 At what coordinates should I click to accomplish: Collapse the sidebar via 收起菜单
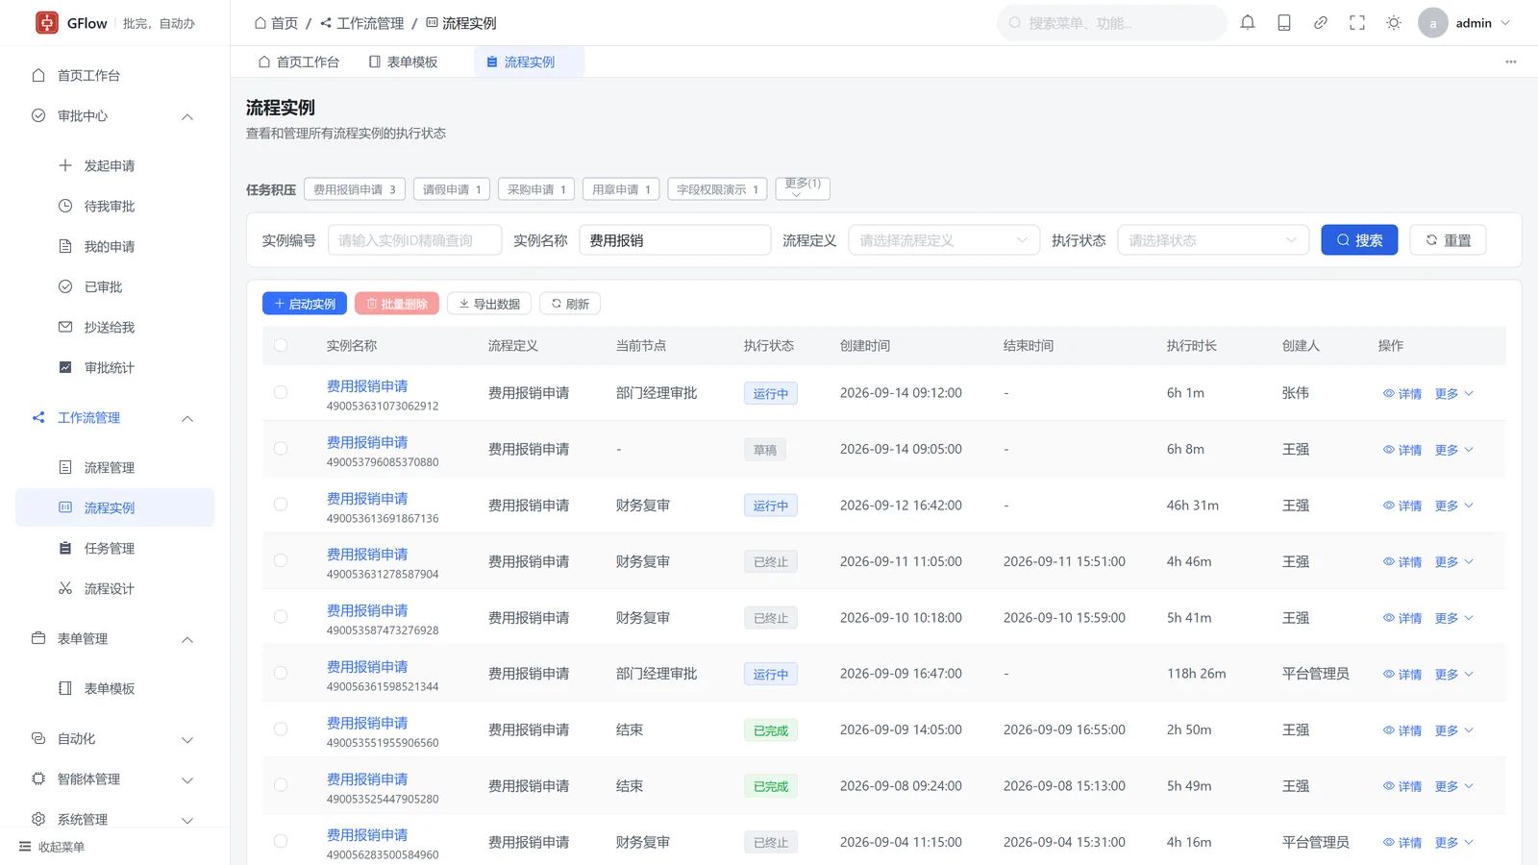pos(52,847)
